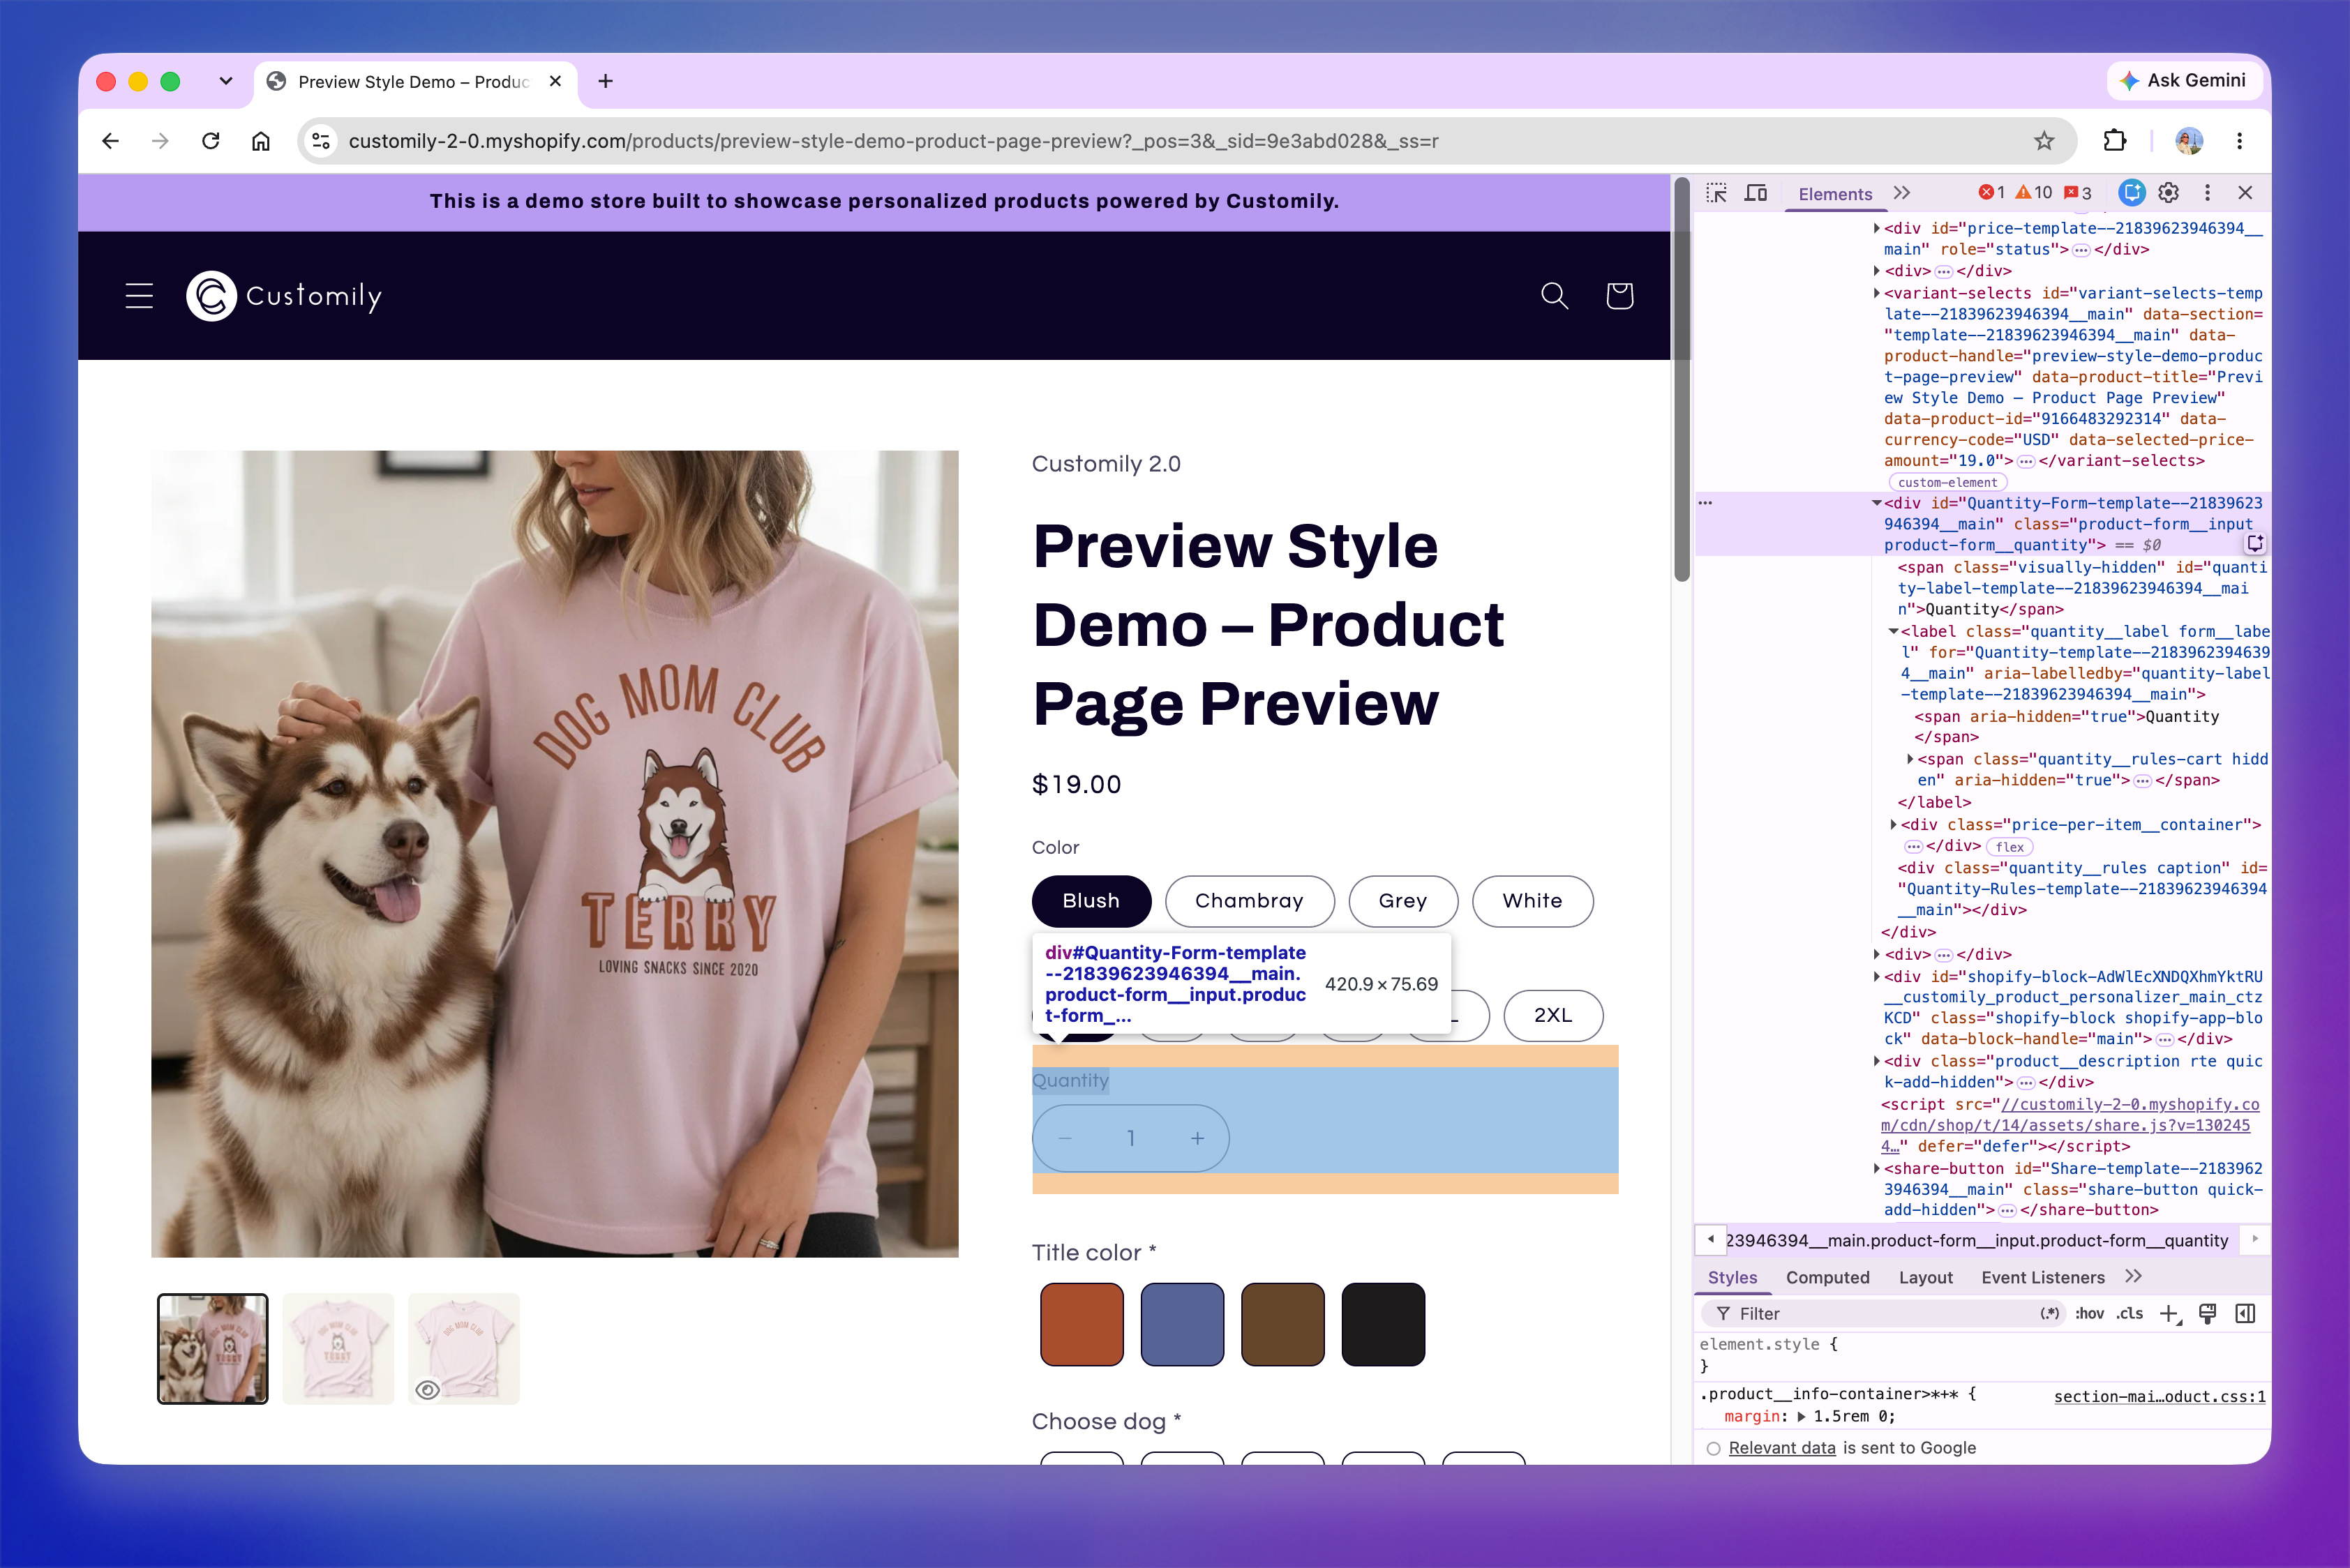The width and height of the screenshot is (2350, 1568).
Task: Open the Chrome tab search dropdown
Action: coord(226,81)
